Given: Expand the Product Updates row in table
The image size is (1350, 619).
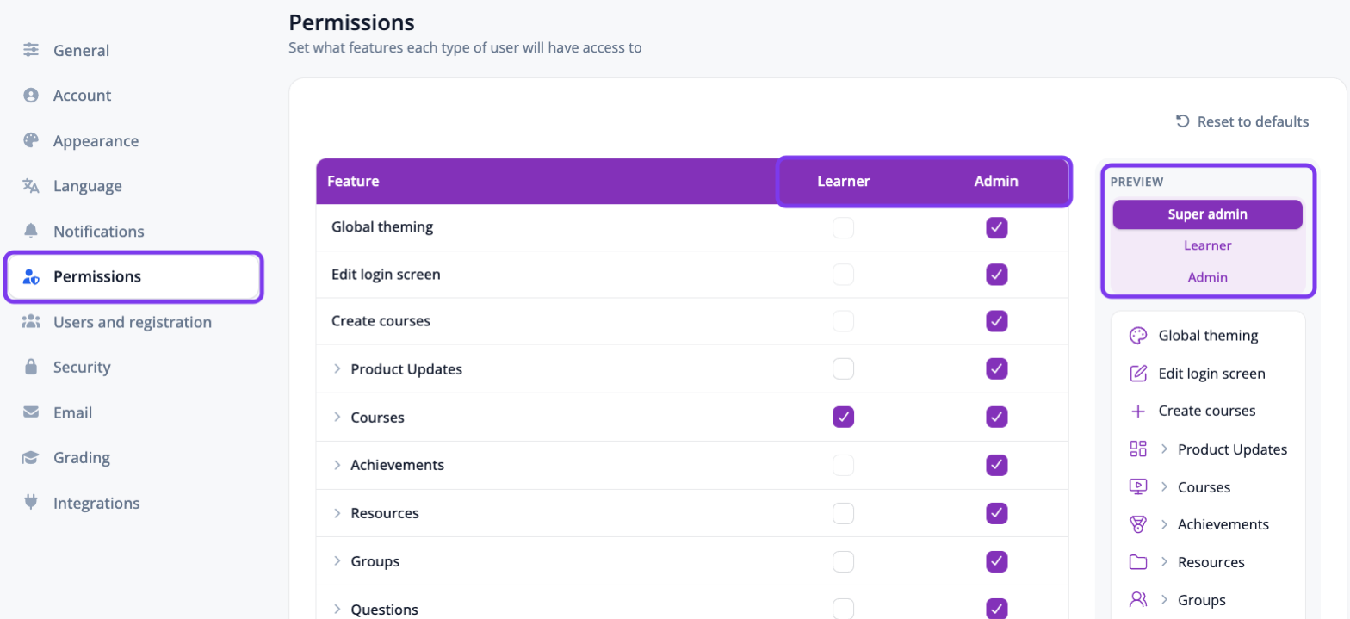Looking at the screenshot, I should (x=337, y=369).
